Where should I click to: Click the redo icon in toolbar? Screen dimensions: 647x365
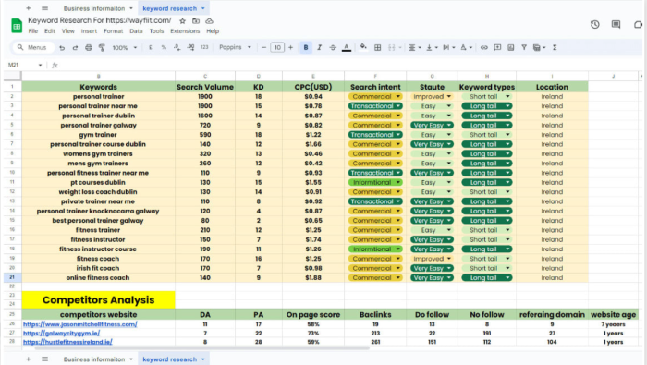[75, 48]
